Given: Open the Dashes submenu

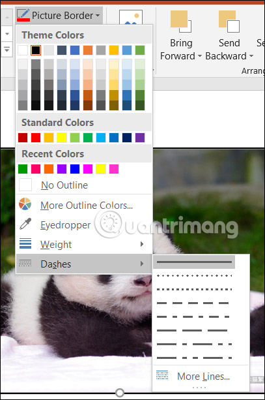Looking at the screenshot, I should 84,264.
